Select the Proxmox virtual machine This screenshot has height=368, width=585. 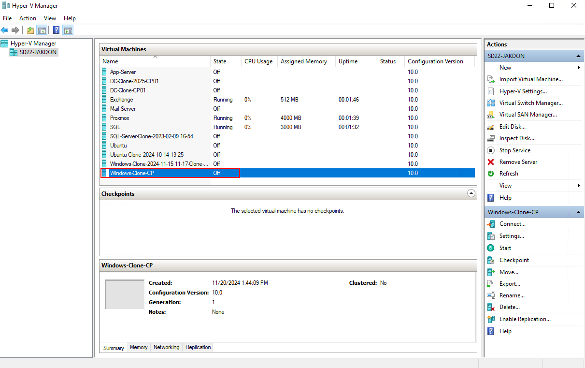[x=287, y=118]
